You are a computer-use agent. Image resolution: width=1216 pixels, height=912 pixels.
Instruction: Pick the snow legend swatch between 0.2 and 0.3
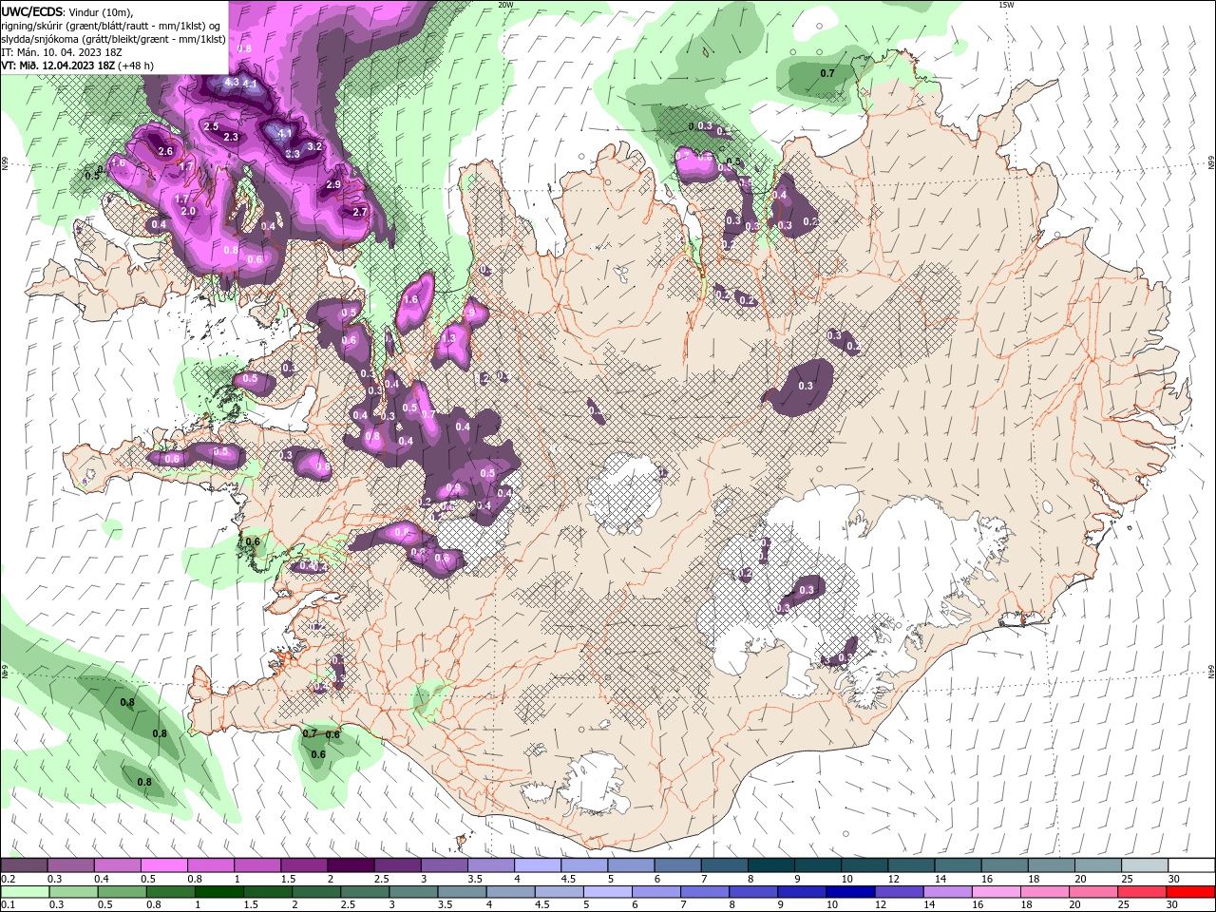pos(24,865)
